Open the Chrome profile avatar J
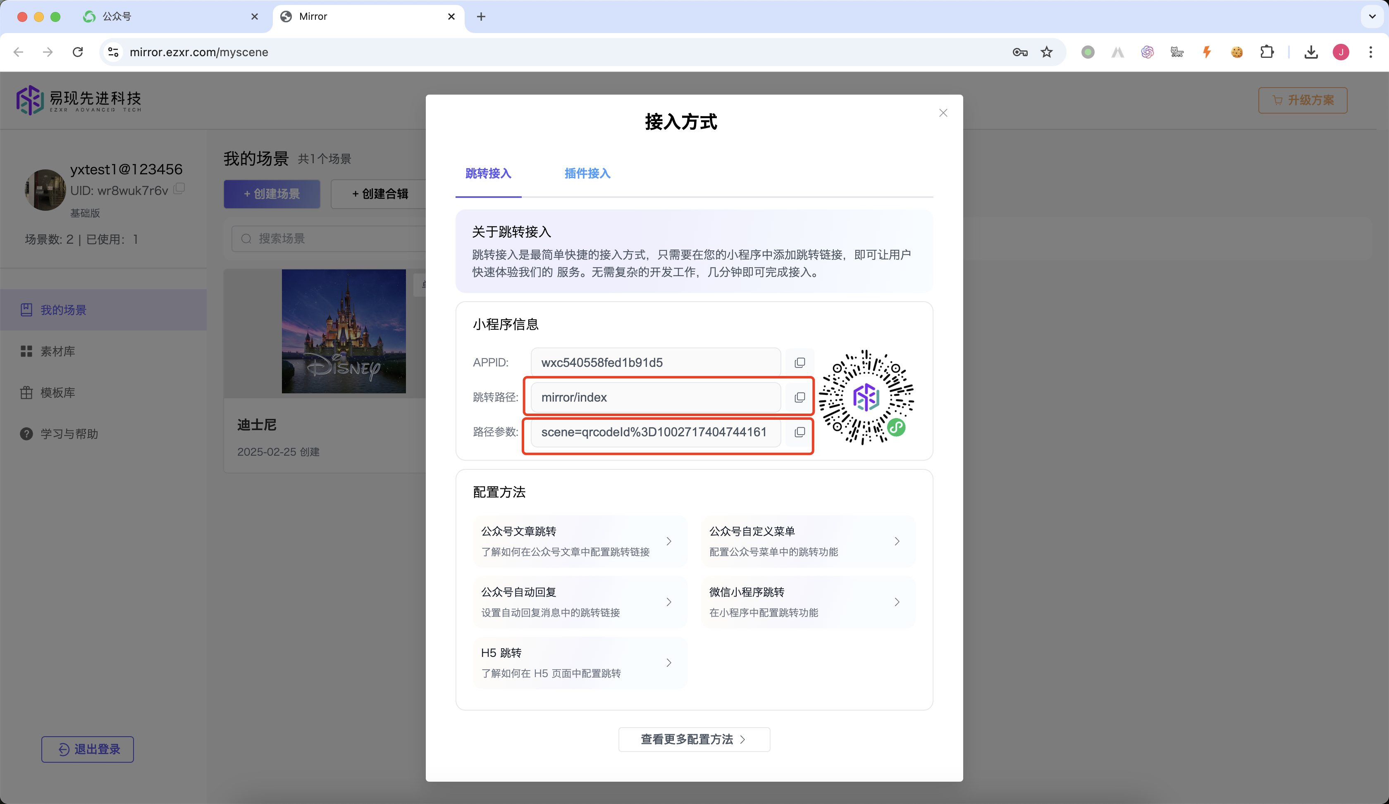 click(1341, 52)
